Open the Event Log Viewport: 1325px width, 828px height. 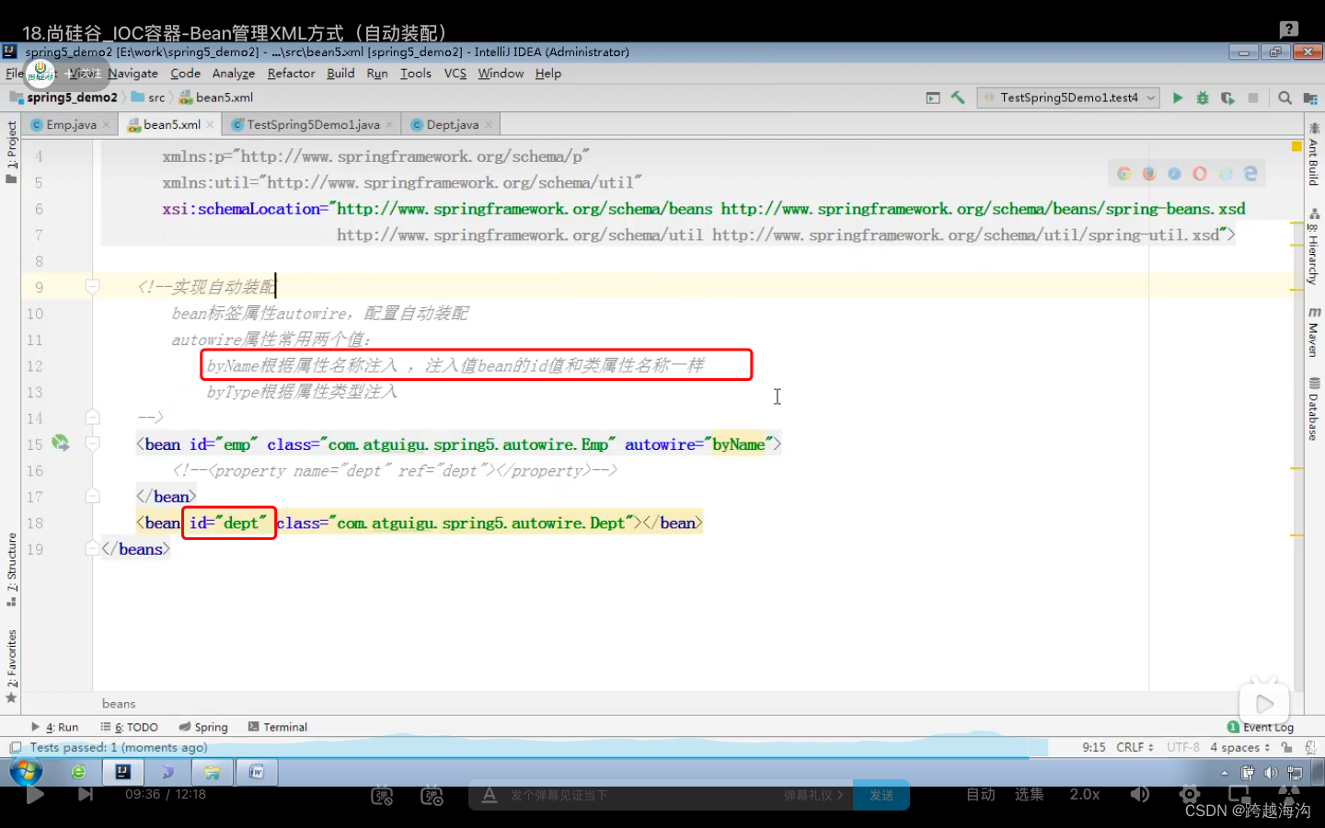click(1261, 727)
